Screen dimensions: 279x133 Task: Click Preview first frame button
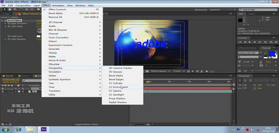point(240,42)
